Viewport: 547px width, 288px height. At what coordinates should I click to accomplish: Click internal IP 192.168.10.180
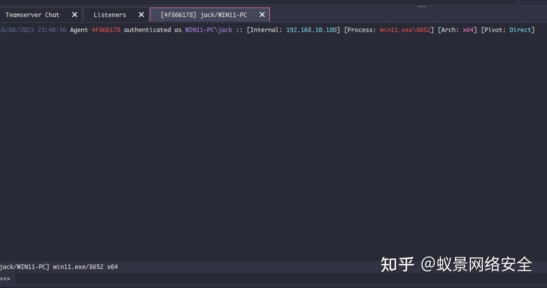pos(311,30)
